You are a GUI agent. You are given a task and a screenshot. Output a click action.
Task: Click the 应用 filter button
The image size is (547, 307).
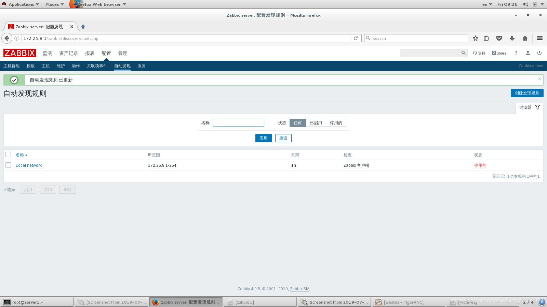[264, 138]
